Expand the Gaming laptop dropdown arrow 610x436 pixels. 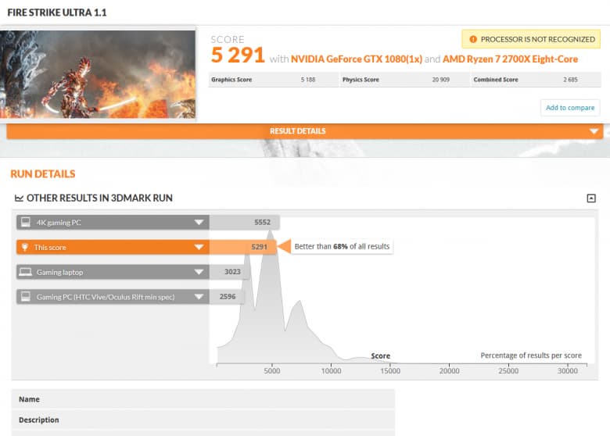199,272
